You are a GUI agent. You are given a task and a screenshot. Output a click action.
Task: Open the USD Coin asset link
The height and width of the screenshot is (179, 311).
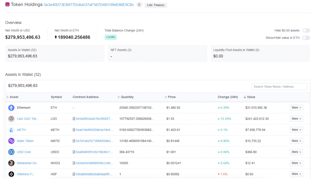[24, 152]
